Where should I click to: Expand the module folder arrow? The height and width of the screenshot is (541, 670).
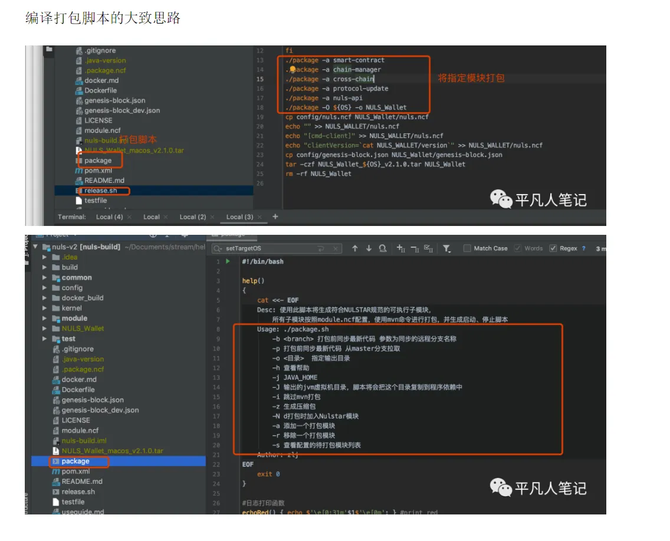[44, 319]
